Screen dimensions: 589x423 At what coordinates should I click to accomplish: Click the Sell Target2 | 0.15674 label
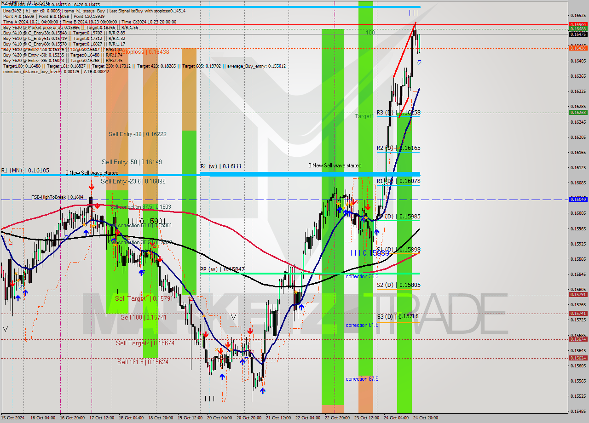(145, 343)
